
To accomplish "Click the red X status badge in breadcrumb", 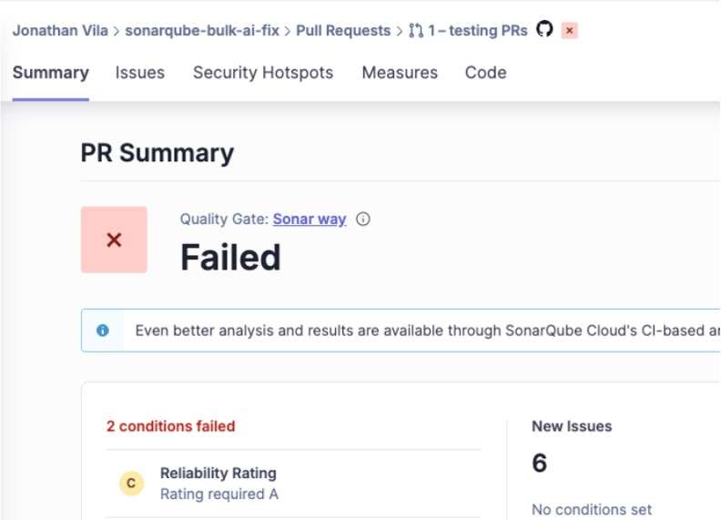I will coord(570,30).
